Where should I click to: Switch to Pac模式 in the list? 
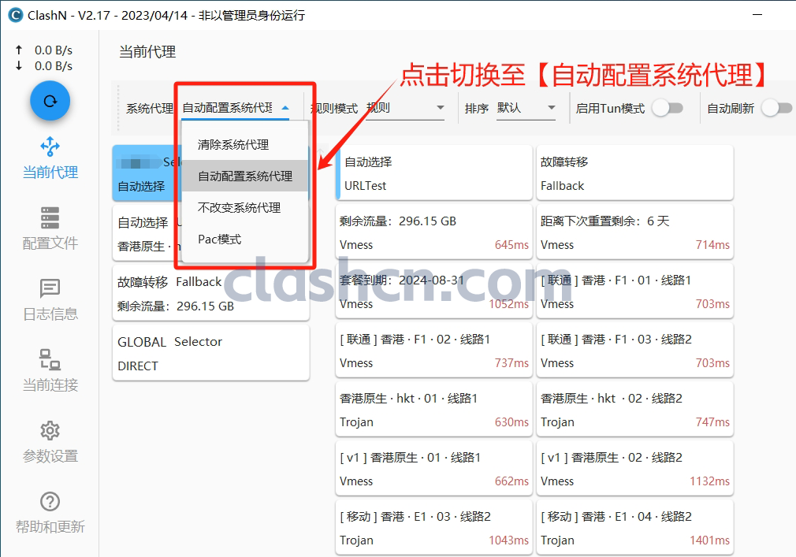[244, 239]
